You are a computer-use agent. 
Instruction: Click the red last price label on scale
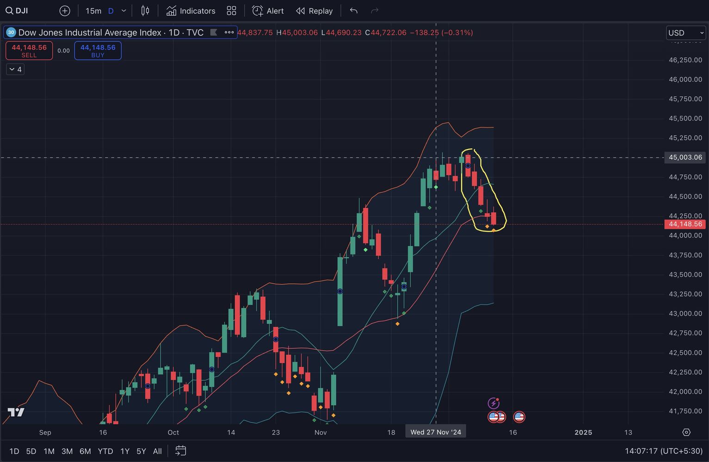[x=685, y=224]
